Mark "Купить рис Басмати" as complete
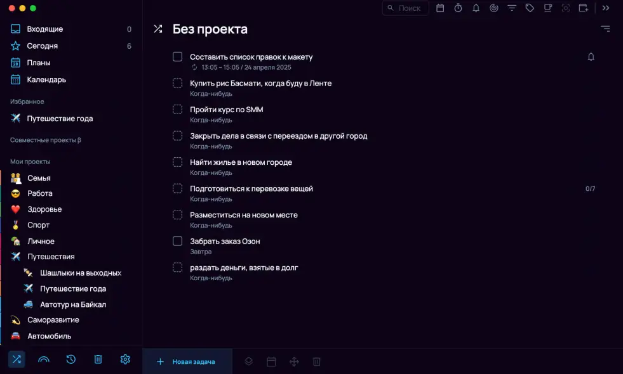The width and height of the screenshot is (623, 374). 177,82
